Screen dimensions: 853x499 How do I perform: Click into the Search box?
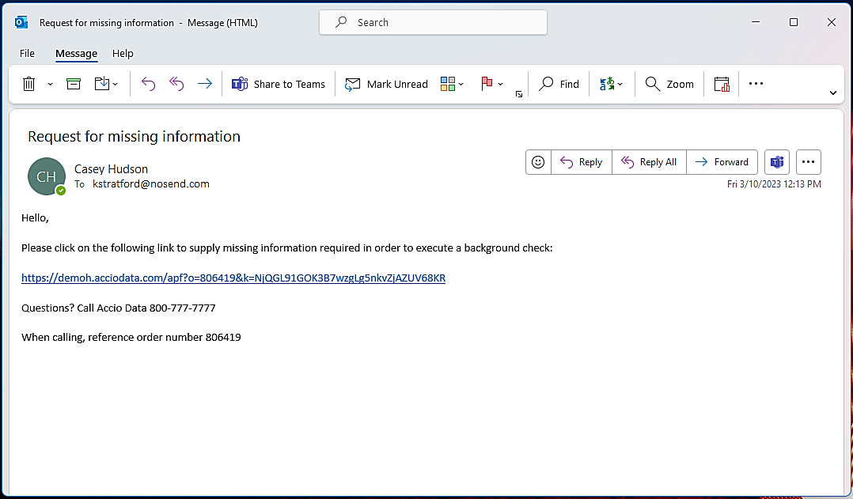click(433, 22)
